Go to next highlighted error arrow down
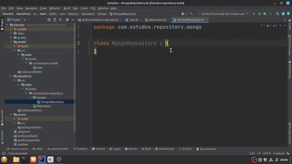Image resolution: width=292 pixels, height=164 pixels. coord(285,26)
